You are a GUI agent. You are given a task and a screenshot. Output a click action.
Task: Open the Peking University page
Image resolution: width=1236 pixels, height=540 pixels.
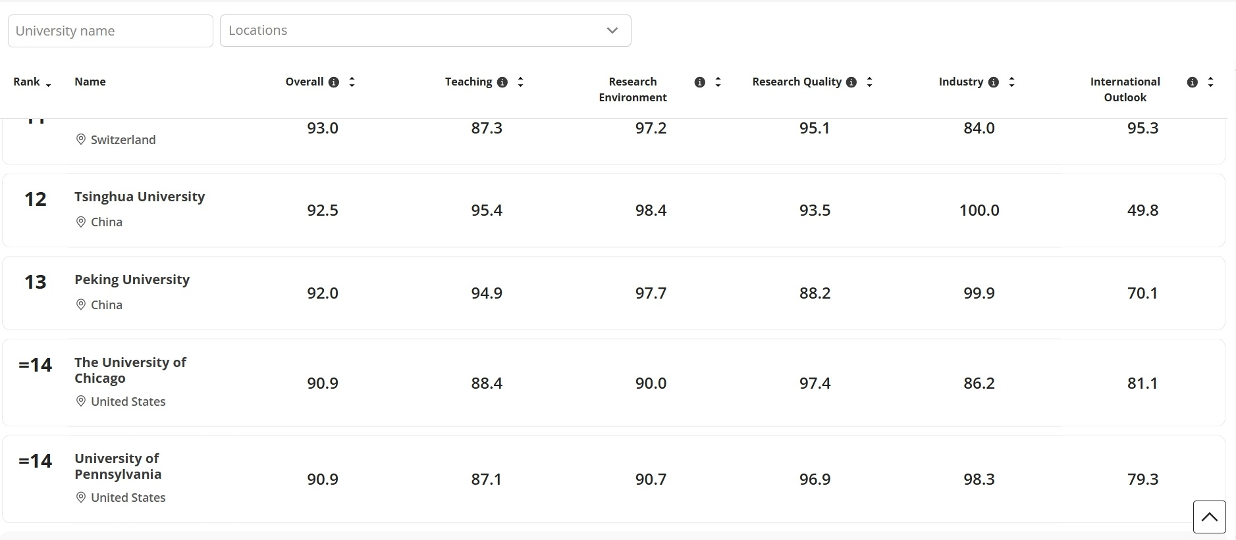pos(132,280)
